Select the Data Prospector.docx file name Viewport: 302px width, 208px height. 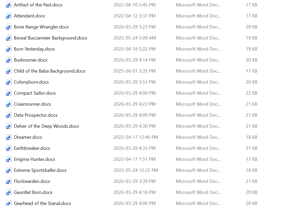pos(36,115)
